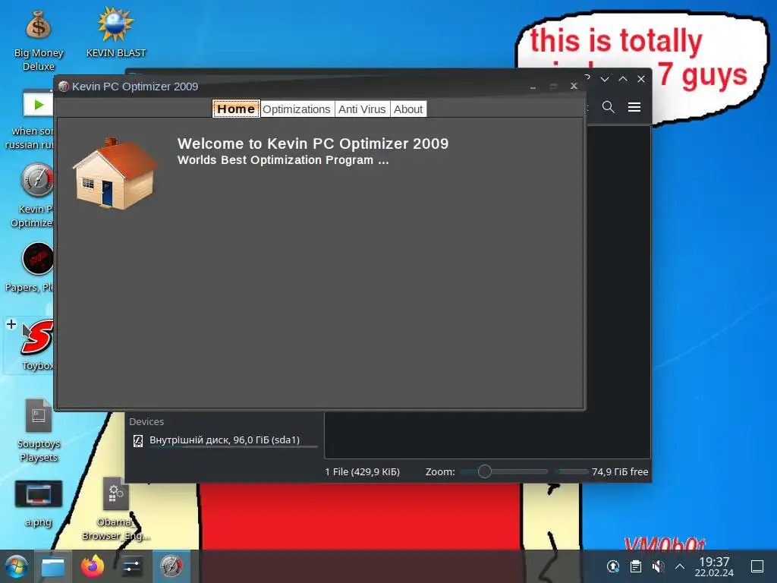Click the plus emblem on Toybox icon
This screenshot has height=583, width=777.
[11, 324]
